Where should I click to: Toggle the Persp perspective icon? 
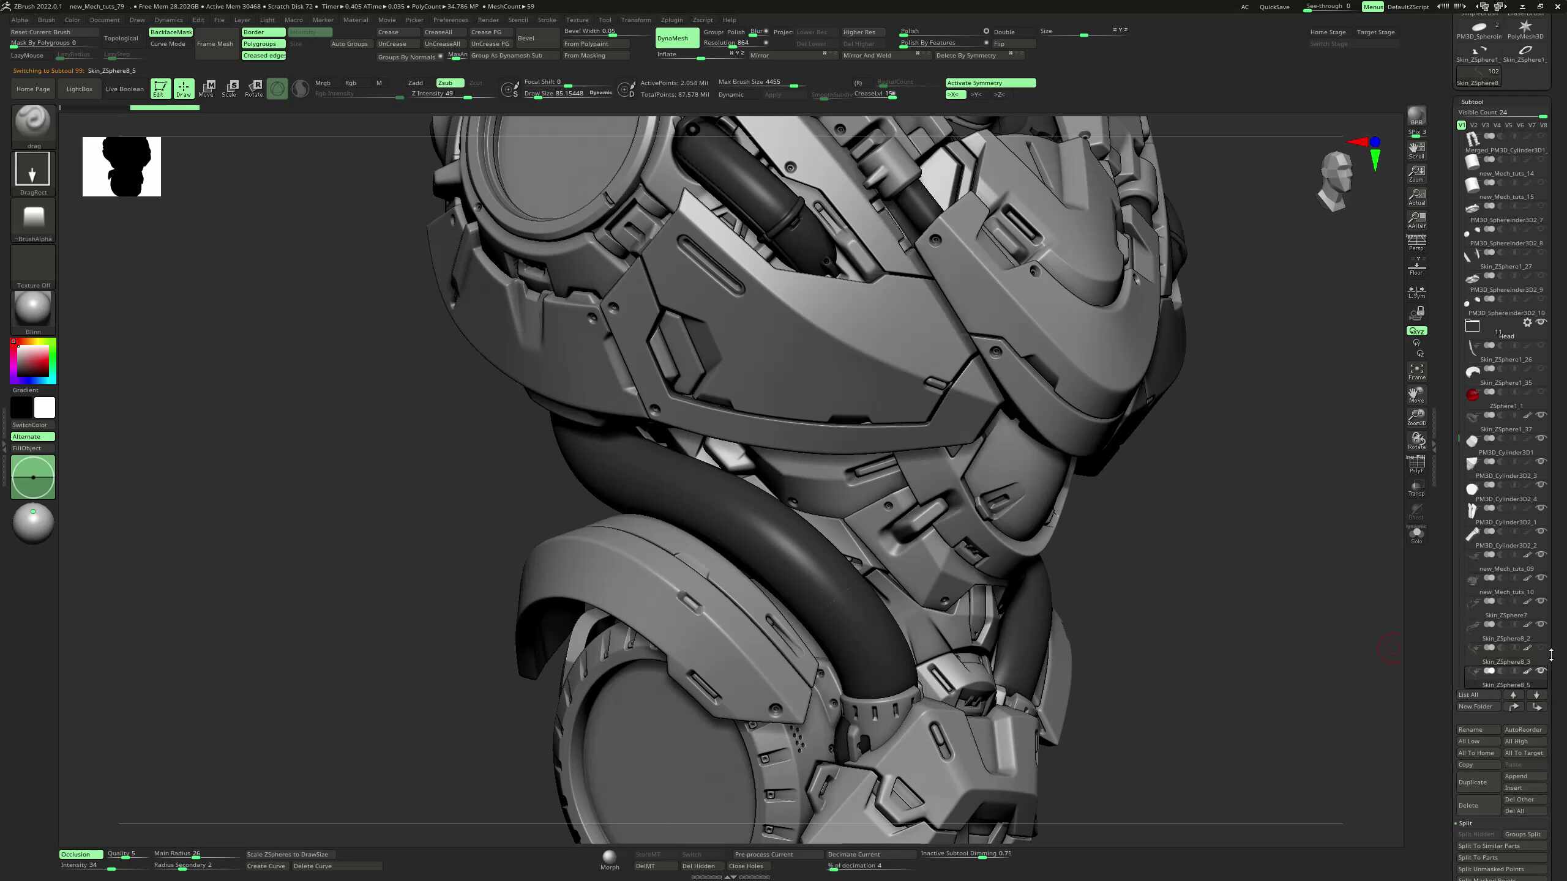coord(1416,243)
